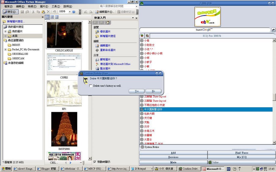Viewport: 276px width, 172px height.
Task: Click the Paste clipboard icon
Action: [43, 12]
